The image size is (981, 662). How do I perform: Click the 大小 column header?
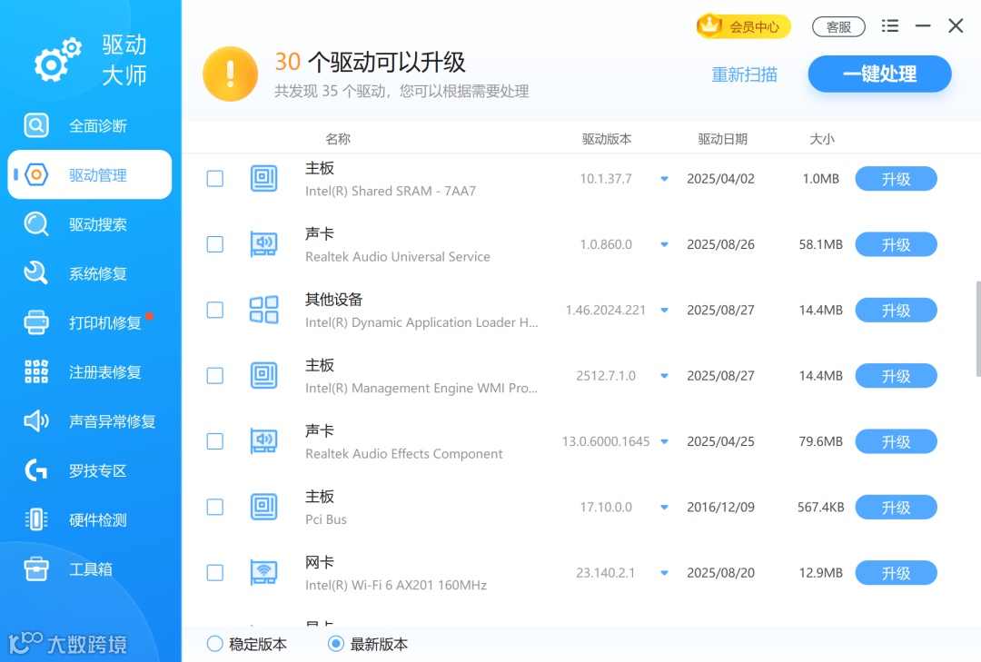point(822,139)
